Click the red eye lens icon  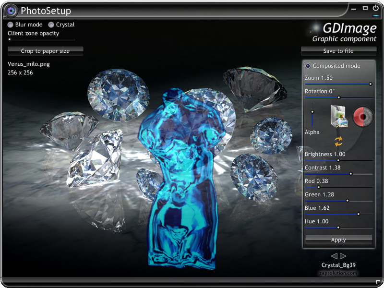click(363, 117)
